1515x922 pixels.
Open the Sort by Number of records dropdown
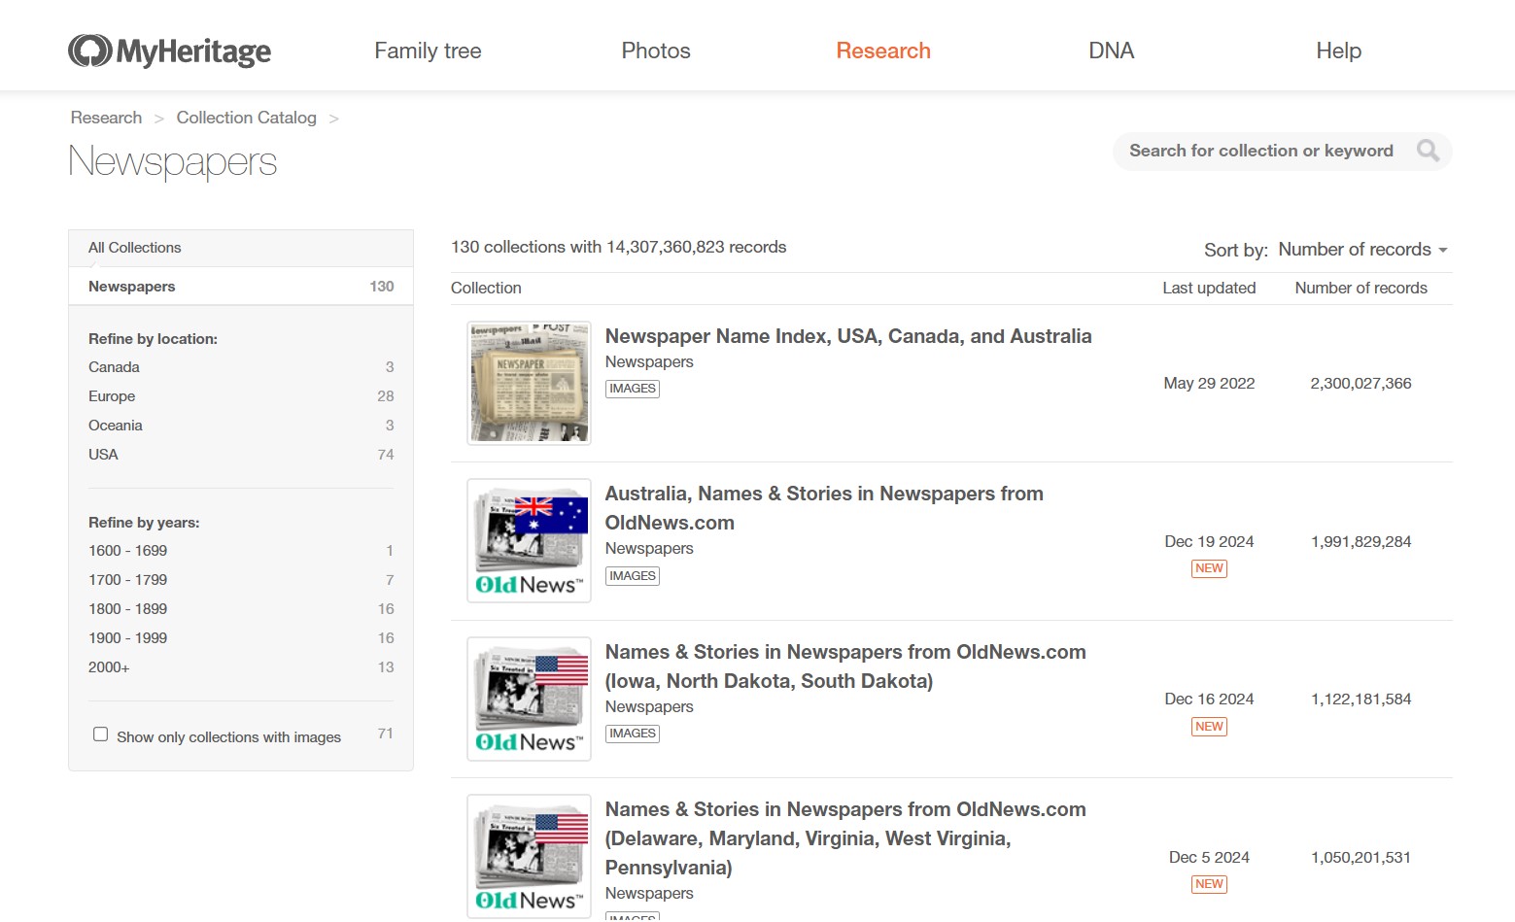coord(1362,250)
